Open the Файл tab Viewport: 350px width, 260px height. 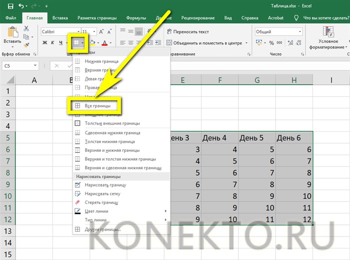(x=10, y=18)
